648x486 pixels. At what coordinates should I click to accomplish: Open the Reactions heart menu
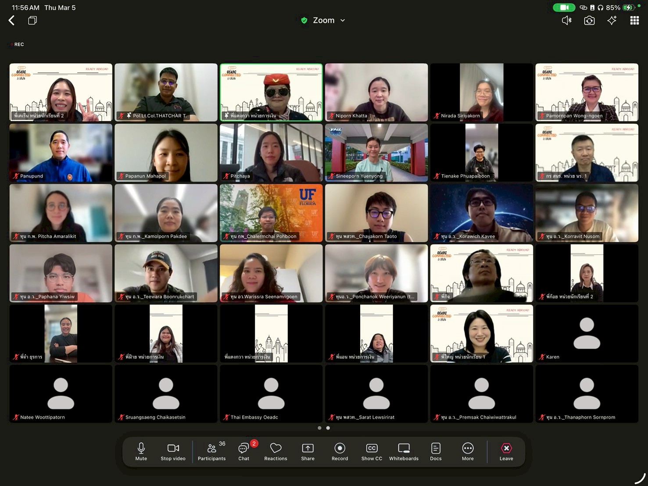(276, 451)
